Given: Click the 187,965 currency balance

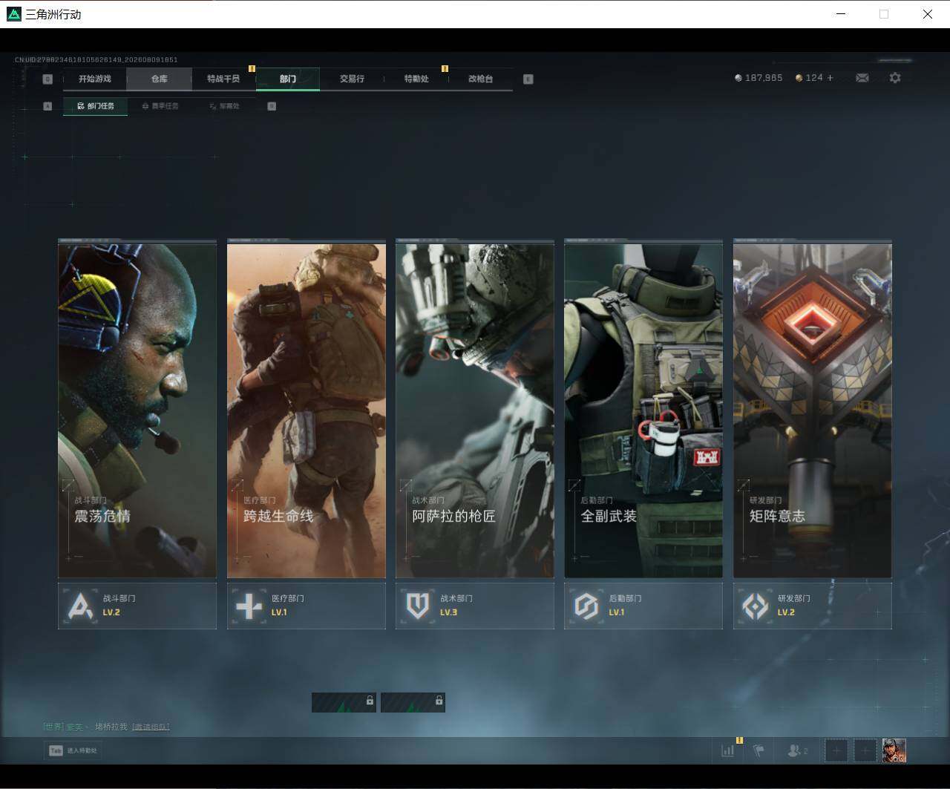Looking at the screenshot, I should pos(764,78).
